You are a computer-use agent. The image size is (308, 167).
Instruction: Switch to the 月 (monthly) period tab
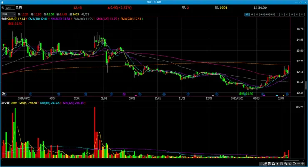(257, 15)
